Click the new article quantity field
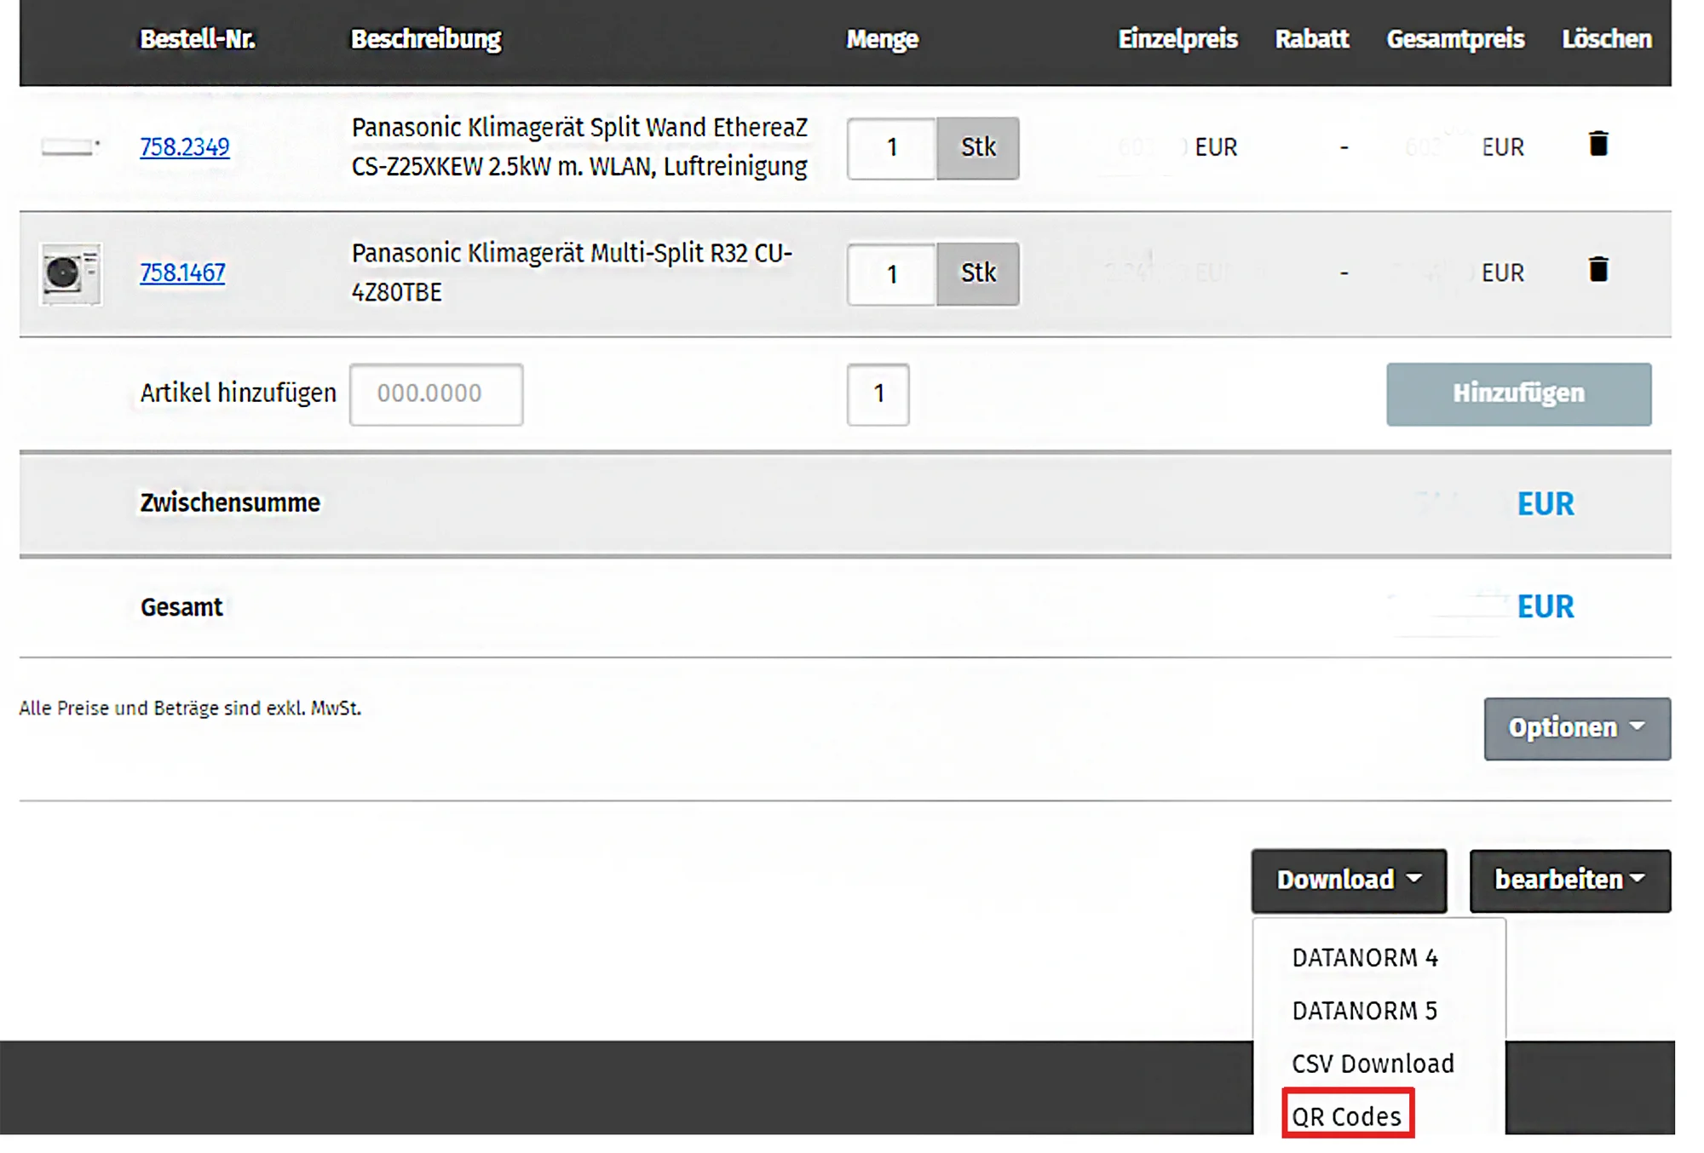The width and height of the screenshot is (1704, 1153). [878, 394]
